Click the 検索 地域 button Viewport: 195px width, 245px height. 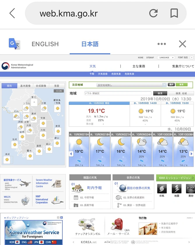[x=181, y=93]
